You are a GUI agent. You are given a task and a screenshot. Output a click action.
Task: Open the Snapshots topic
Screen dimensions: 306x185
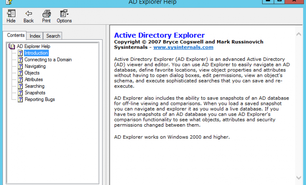tap(35, 93)
